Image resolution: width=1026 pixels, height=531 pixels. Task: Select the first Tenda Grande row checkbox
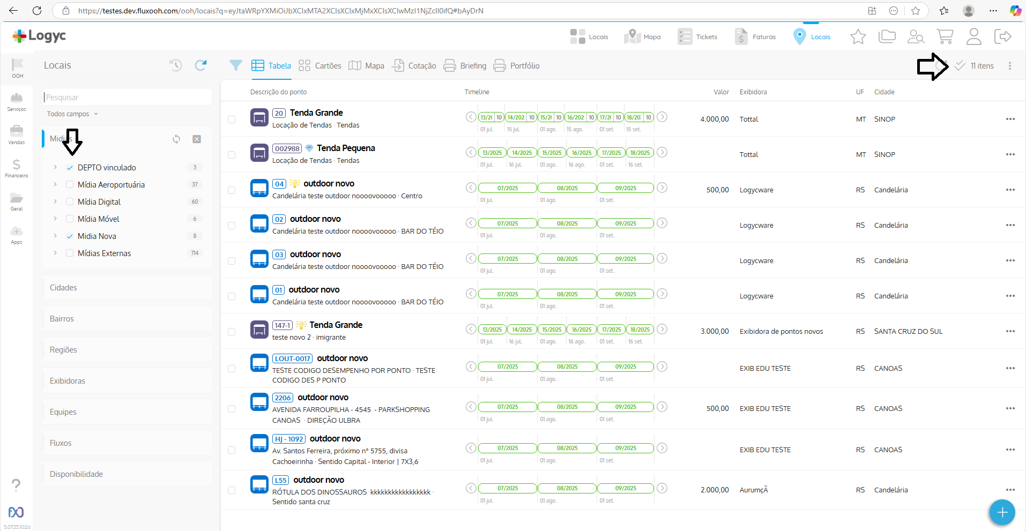[232, 119]
